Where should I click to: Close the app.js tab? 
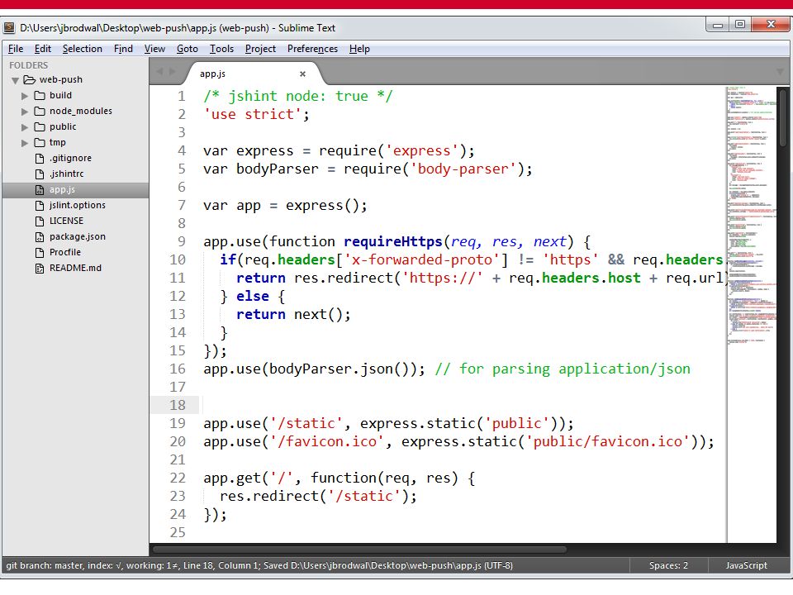[x=302, y=74]
